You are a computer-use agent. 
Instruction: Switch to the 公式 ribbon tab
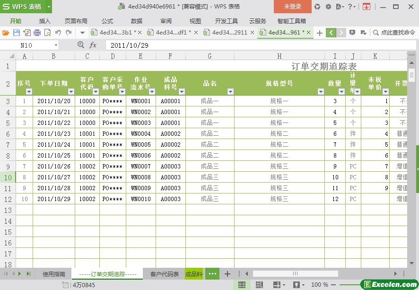tap(107, 21)
